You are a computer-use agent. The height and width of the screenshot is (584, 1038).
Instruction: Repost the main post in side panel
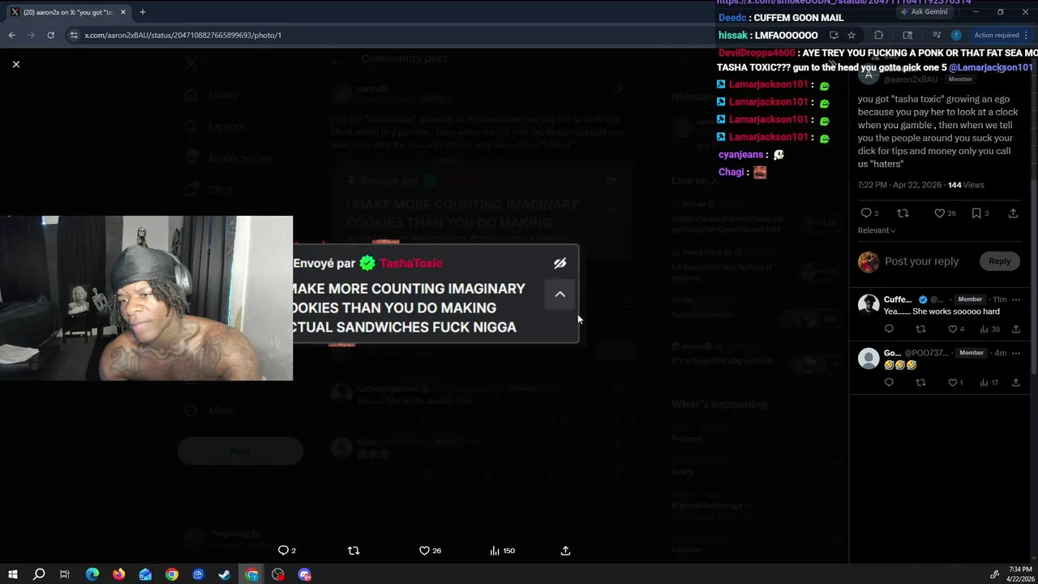[x=903, y=213]
